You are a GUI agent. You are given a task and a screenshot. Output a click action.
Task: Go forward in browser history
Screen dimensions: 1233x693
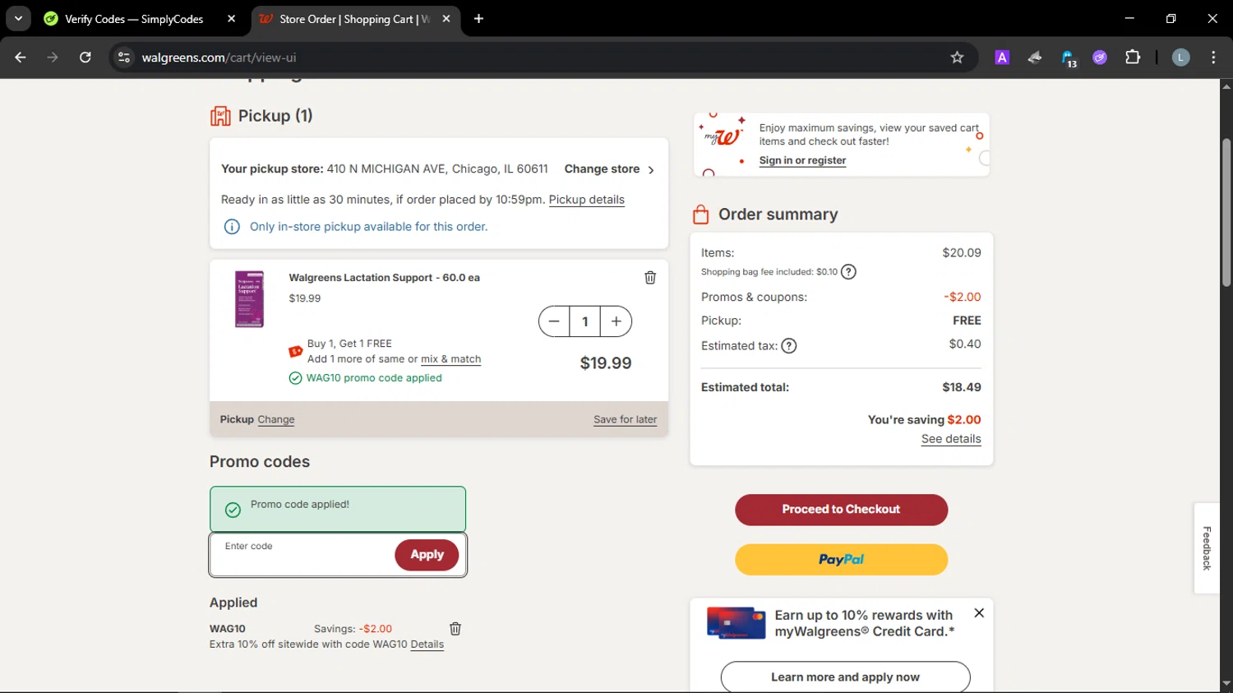click(x=53, y=58)
